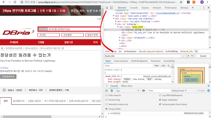Open the user profile avatar

[202, 2]
